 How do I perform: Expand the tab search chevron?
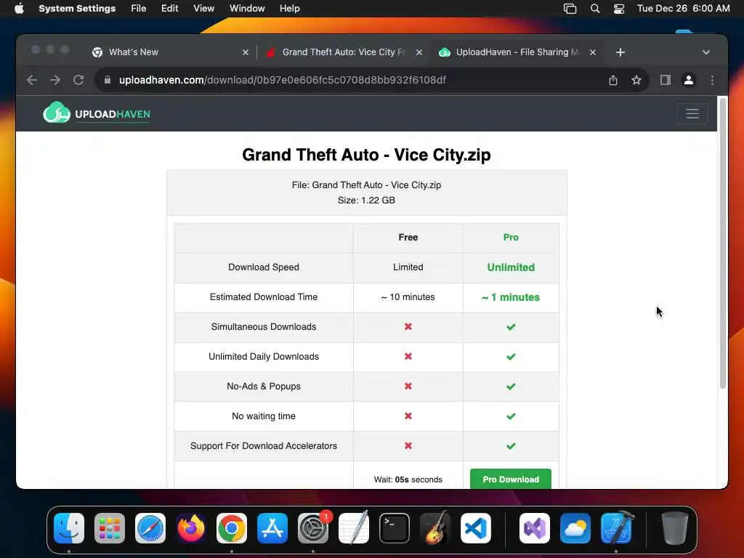[706, 52]
